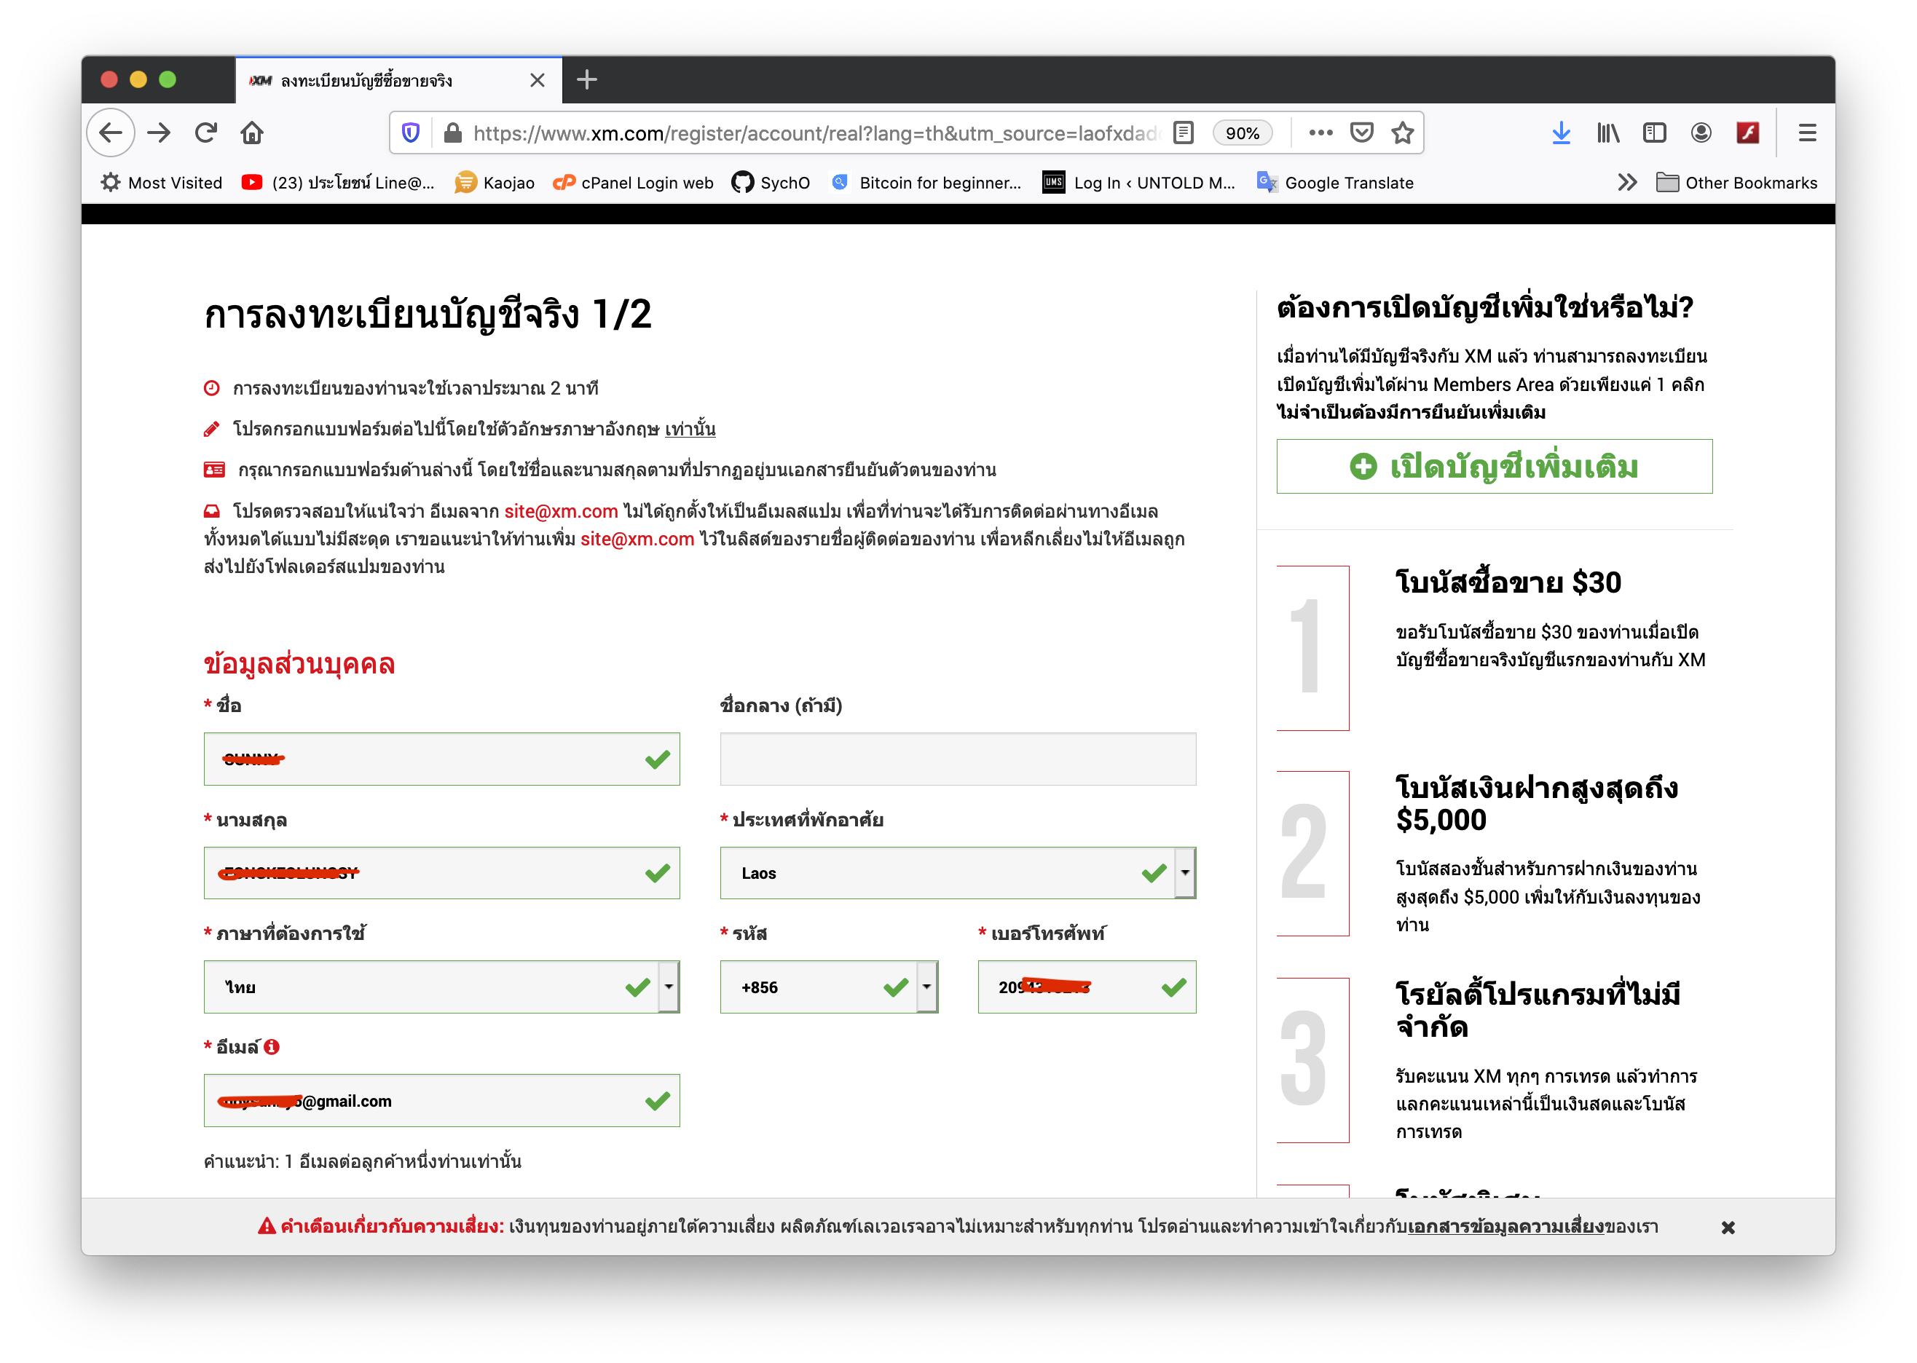Screen dimensions: 1917x1363
Task: Open the Downloads panel
Action: pos(1561,133)
